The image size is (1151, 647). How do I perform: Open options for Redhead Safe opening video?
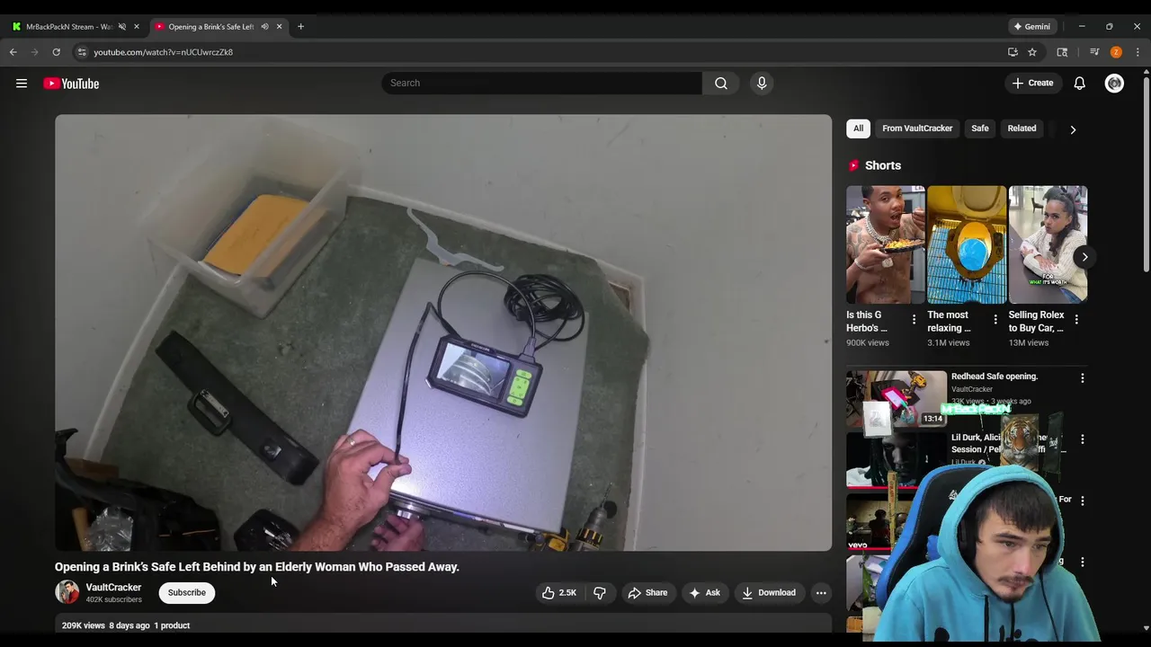[1083, 378]
